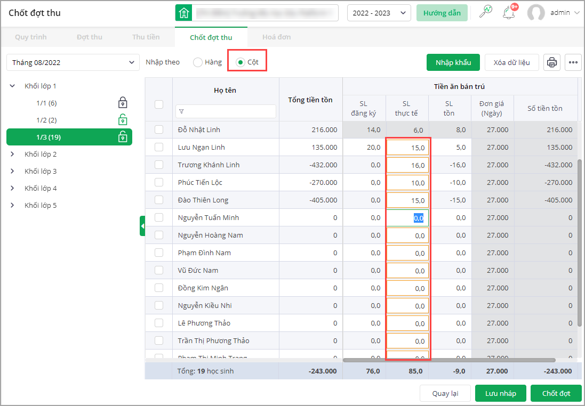Expand the Khối lớp 2 tree node
Image resolution: width=585 pixels, height=406 pixels.
coord(13,155)
